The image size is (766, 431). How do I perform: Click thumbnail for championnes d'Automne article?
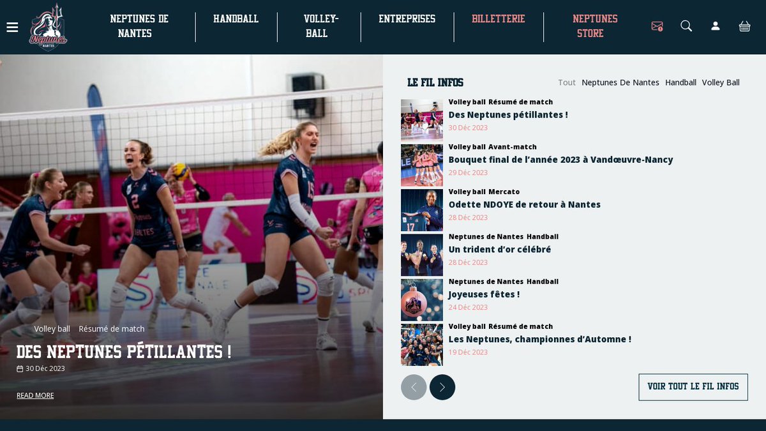click(422, 345)
